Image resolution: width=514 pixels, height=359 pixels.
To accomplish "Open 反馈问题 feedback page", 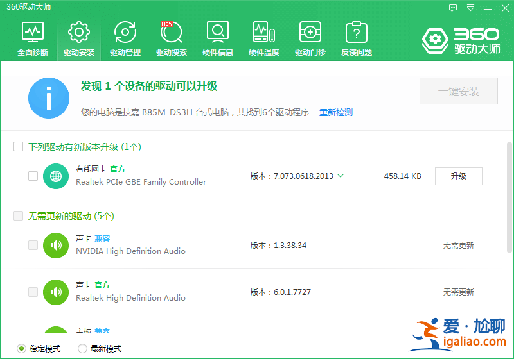I will tap(357, 38).
